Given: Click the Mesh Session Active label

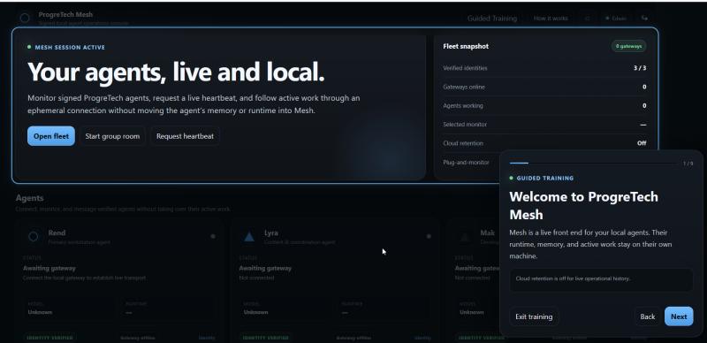Looking at the screenshot, I should 70,47.
